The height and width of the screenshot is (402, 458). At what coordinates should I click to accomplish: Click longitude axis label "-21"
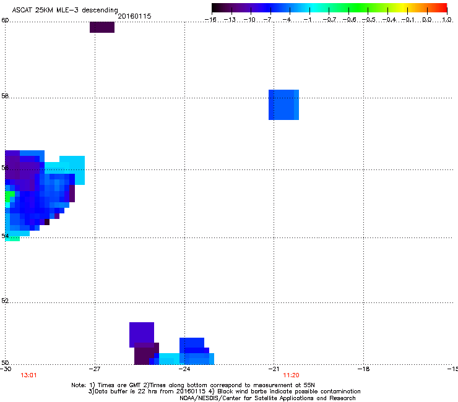pyautogui.click(x=274, y=369)
